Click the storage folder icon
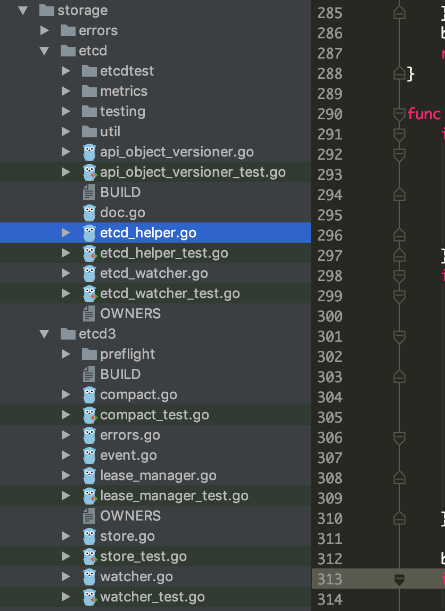This screenshot has width=445, height=611. [x=47, y=11]
